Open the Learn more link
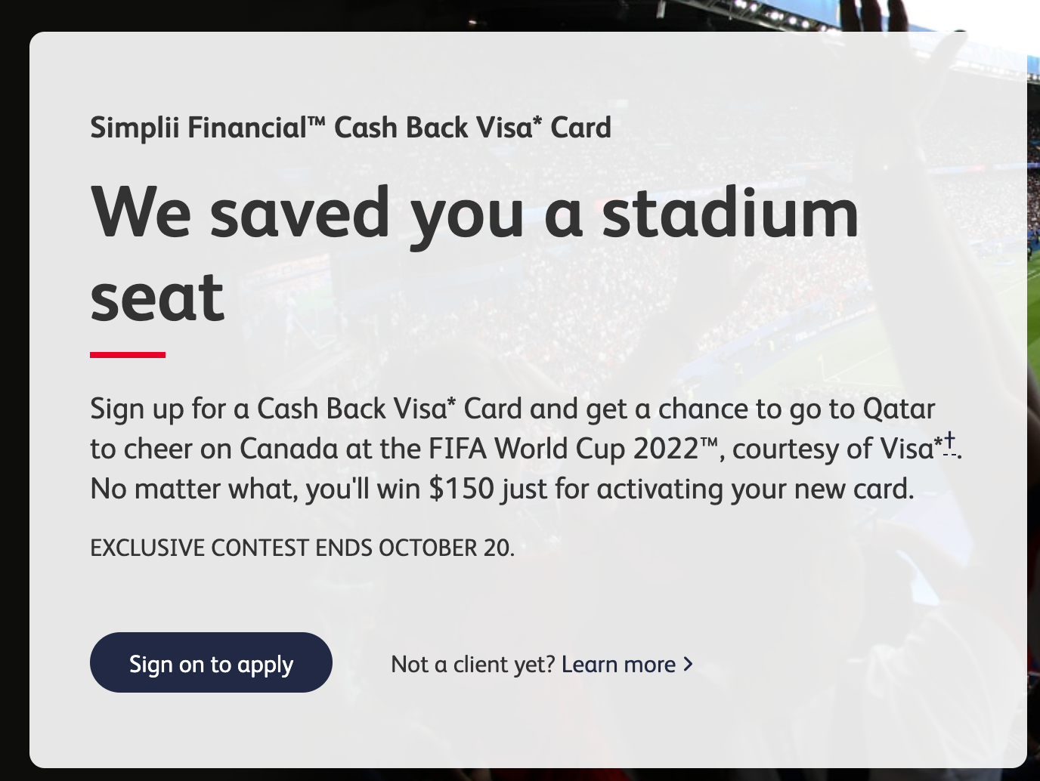This screenshot has height=781, width=1040. [x=618, y=665]
